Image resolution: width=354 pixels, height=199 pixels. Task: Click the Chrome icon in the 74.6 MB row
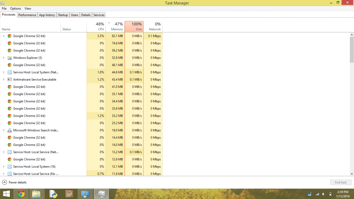(10, 43)
